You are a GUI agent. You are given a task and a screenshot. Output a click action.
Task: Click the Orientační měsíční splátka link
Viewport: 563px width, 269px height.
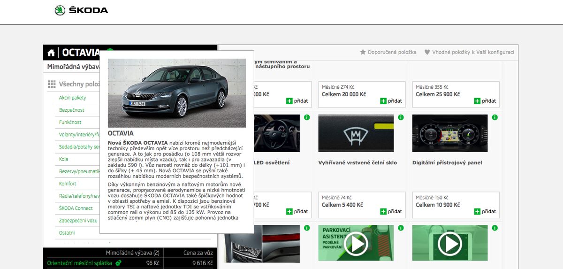point(80,263)
